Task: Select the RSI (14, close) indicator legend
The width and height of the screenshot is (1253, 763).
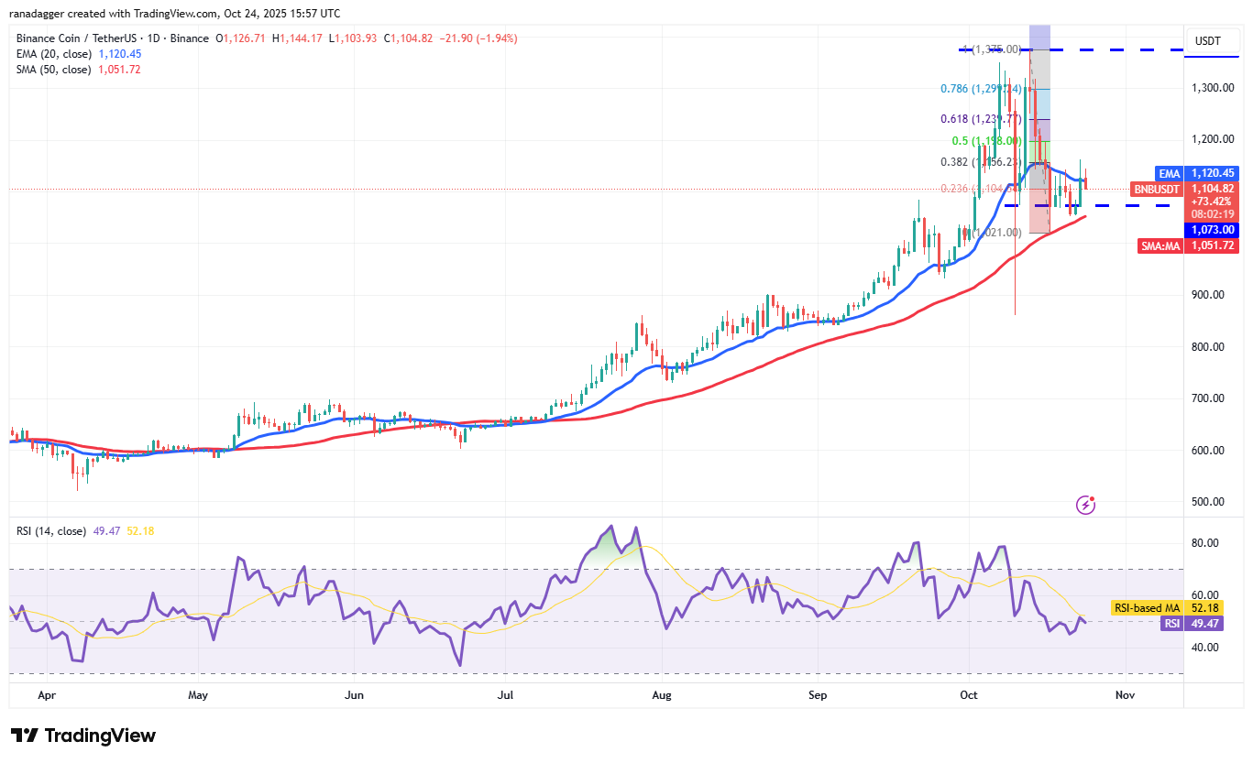Action: tap(50, 530)
